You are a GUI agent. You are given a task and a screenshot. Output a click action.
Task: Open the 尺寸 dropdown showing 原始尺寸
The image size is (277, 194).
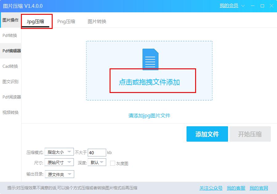point(59,162)
